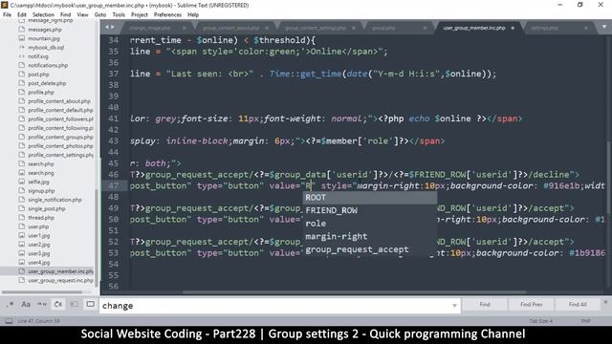Open search.png in sidebar
This screenshot has width=612, height=344.
point(40,173)
